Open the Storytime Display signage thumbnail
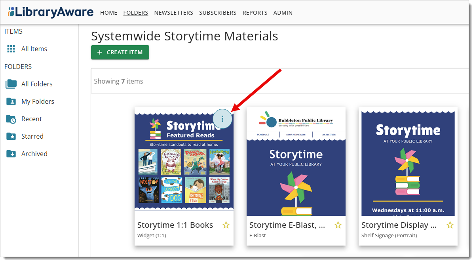475x263 pixels. [408, 161]
